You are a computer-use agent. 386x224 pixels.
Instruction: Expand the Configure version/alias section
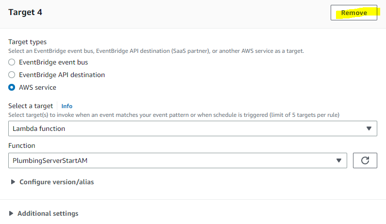click(x=56, y=182)
